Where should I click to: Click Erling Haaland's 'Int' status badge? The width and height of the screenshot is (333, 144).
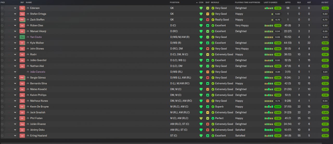click(x=22, y=136)
